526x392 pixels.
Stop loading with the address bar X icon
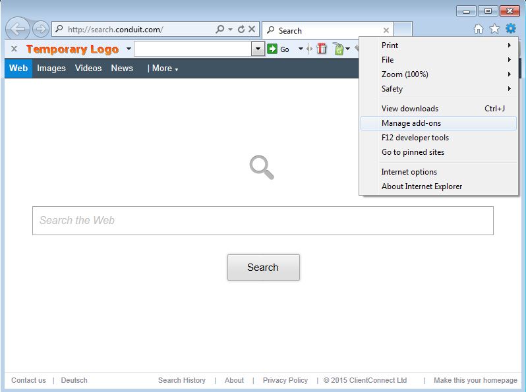[x=252, y=29]
